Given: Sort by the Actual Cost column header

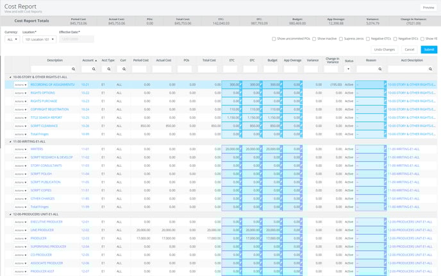Looking at the screenshot, I should [x=163, y=60].
